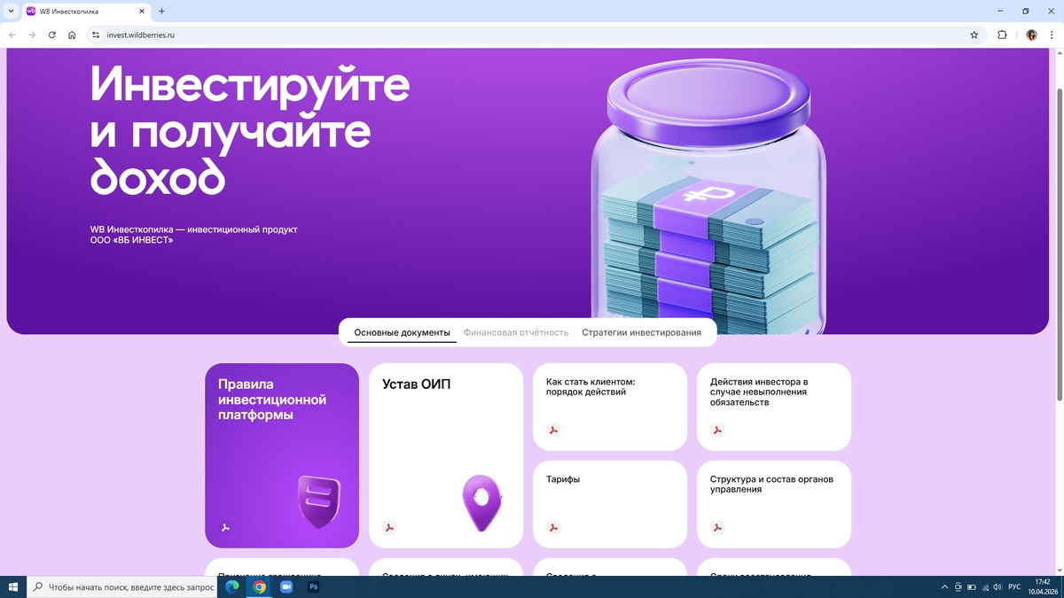
Task: Go back to previous page
Action: coord(12,35)
